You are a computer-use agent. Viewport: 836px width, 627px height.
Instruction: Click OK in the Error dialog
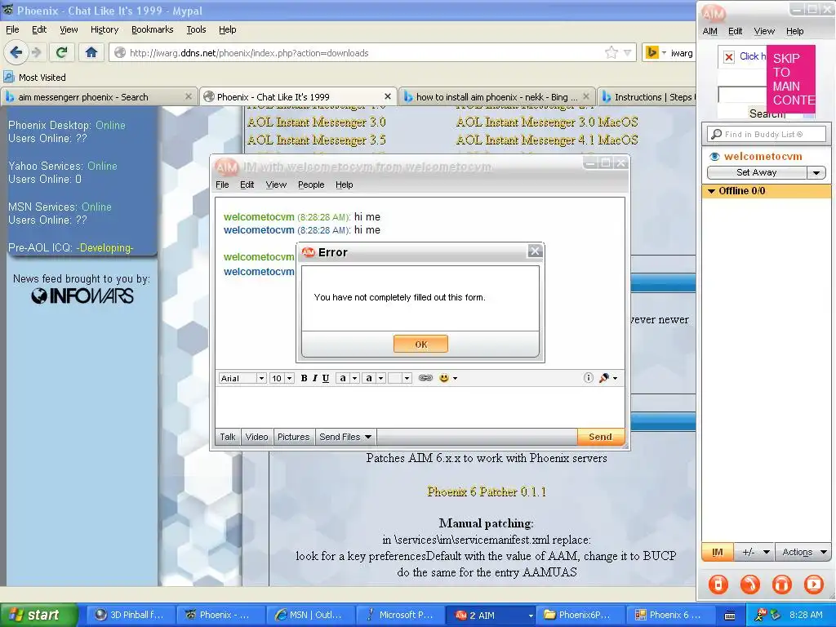(x=420, y=345)
